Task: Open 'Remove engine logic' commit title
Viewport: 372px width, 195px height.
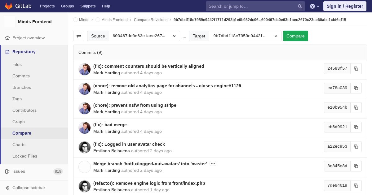Action: pyautogui.click(x=149, y=183)
